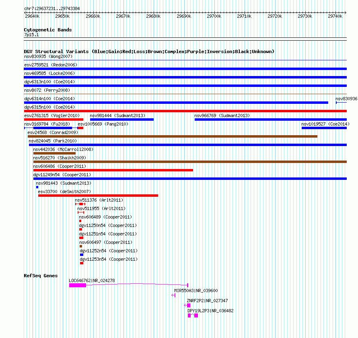Click the nsv830935 (Wong2007) variant label
358x338 pixels.
[x=48, y=56]
